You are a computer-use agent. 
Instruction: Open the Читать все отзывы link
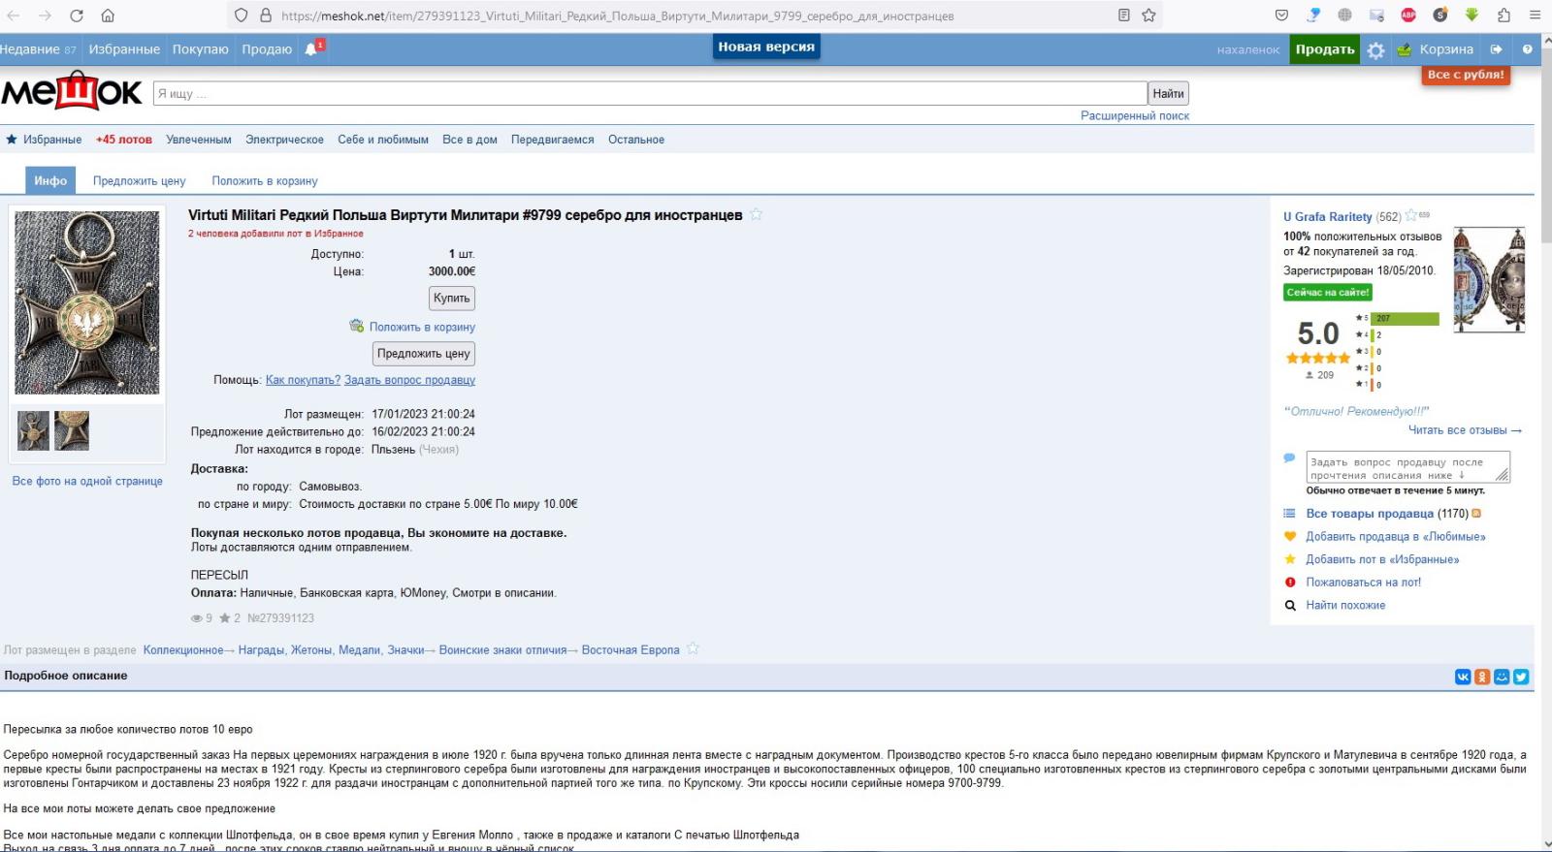pyautogui.click(x=1464, y=430)
